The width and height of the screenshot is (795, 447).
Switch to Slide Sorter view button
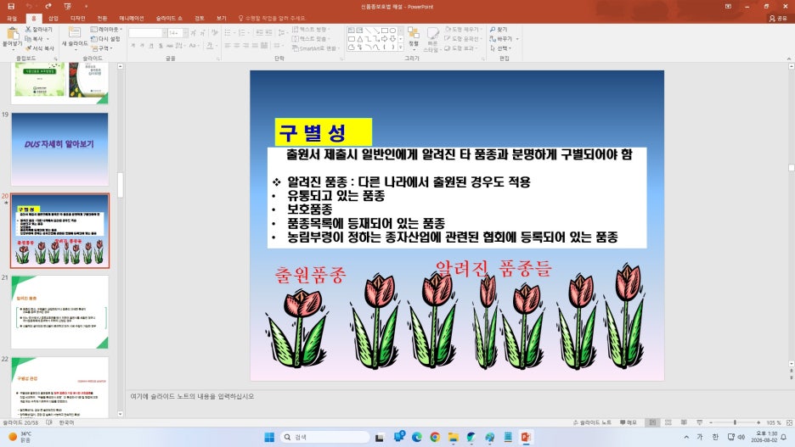668,422
